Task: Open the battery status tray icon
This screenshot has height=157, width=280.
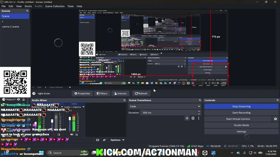Action: pyautogui.click(x=261, y=153)
